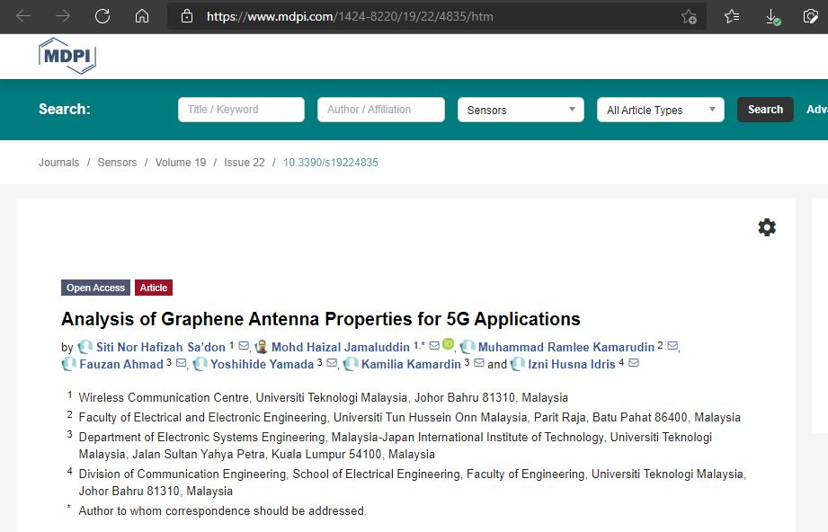Click profile avatar of Muhammad Ramlee Kamarudin

click(467, 347)
